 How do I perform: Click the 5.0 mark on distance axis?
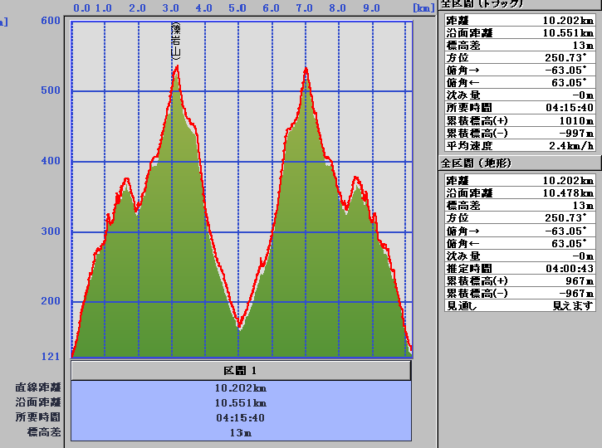point(237,7)
